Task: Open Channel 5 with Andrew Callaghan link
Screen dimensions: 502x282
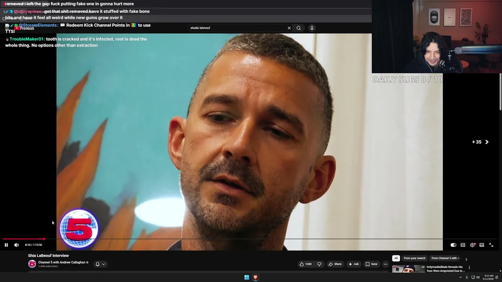Action: click(x=62, y=262)
